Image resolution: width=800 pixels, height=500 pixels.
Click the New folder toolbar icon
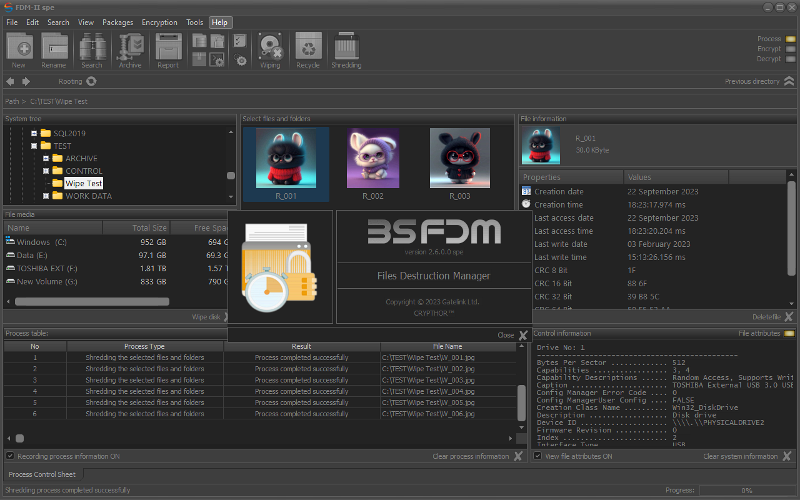(x=19, y=46)
